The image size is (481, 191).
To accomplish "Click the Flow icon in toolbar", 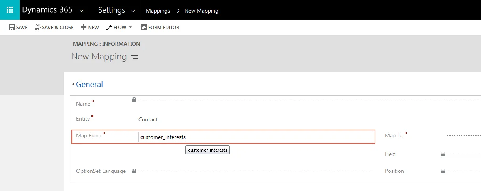I will click(109, 28).
